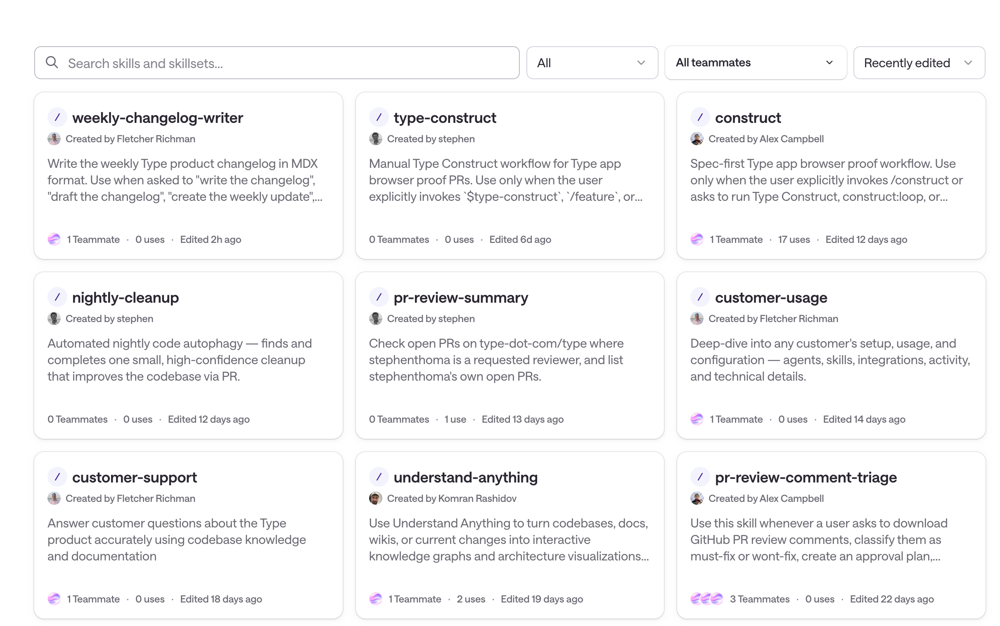The image size is (1000, 626).
Task: Open the understand-anything skill title
Action: (465, 478)
